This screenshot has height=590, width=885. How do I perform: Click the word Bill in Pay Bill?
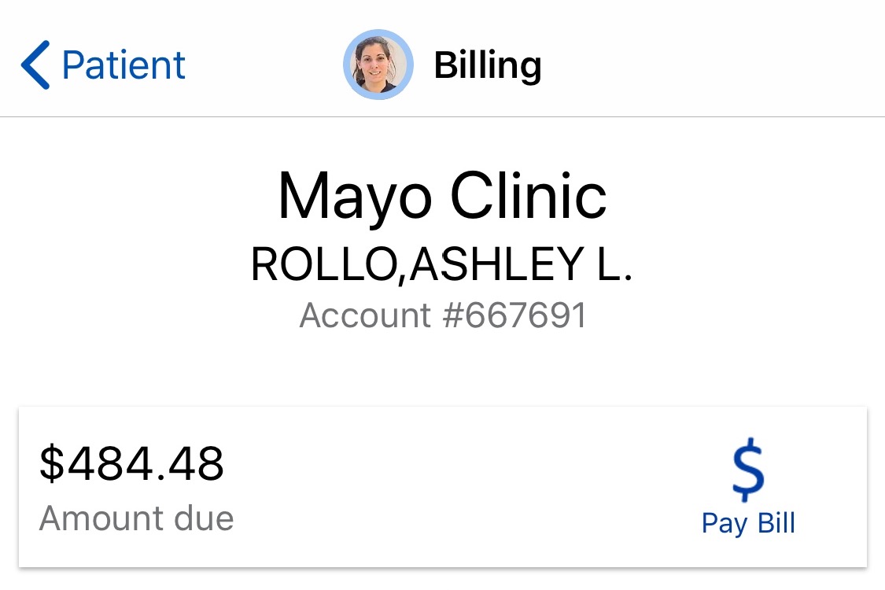tap(776, 522)
